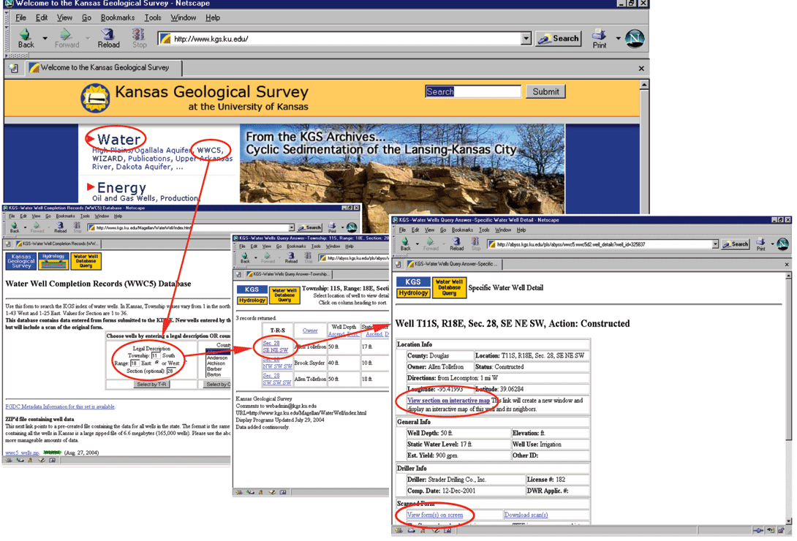This screenshot has height=541, width=797.
Task: Click the KGS homepage Search text box
Action: point(472,91)
